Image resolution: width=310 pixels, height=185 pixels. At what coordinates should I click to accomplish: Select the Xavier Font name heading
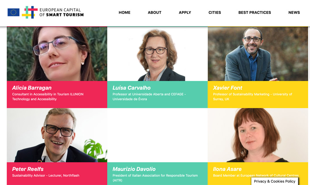(x=228, y=88)
